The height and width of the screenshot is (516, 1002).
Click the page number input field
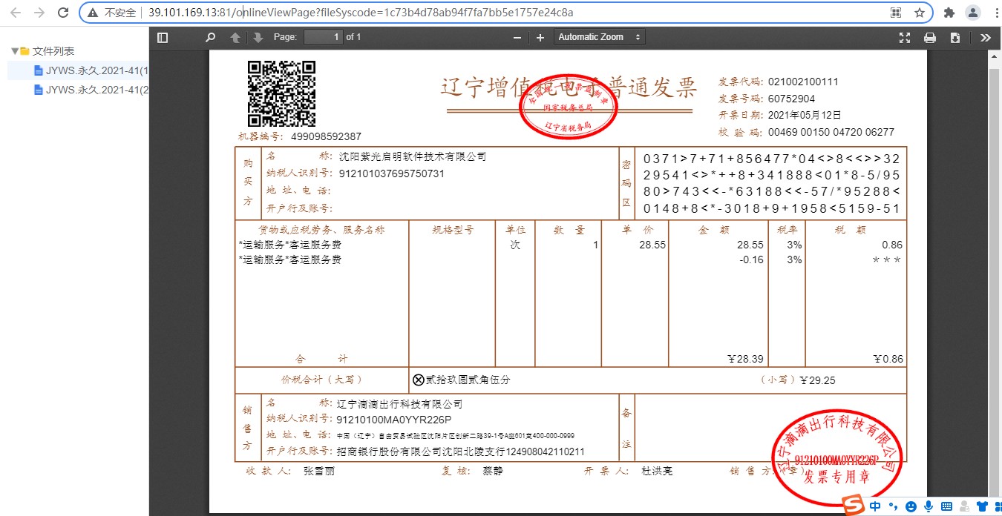pos(324,37)
